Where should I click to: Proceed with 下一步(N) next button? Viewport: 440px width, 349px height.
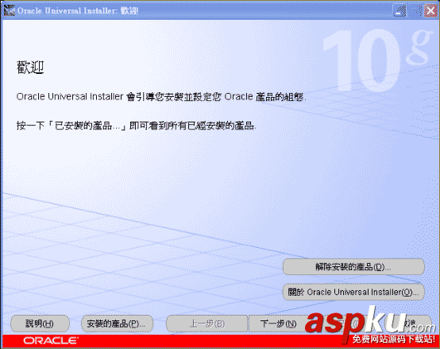tap(278, 324)
